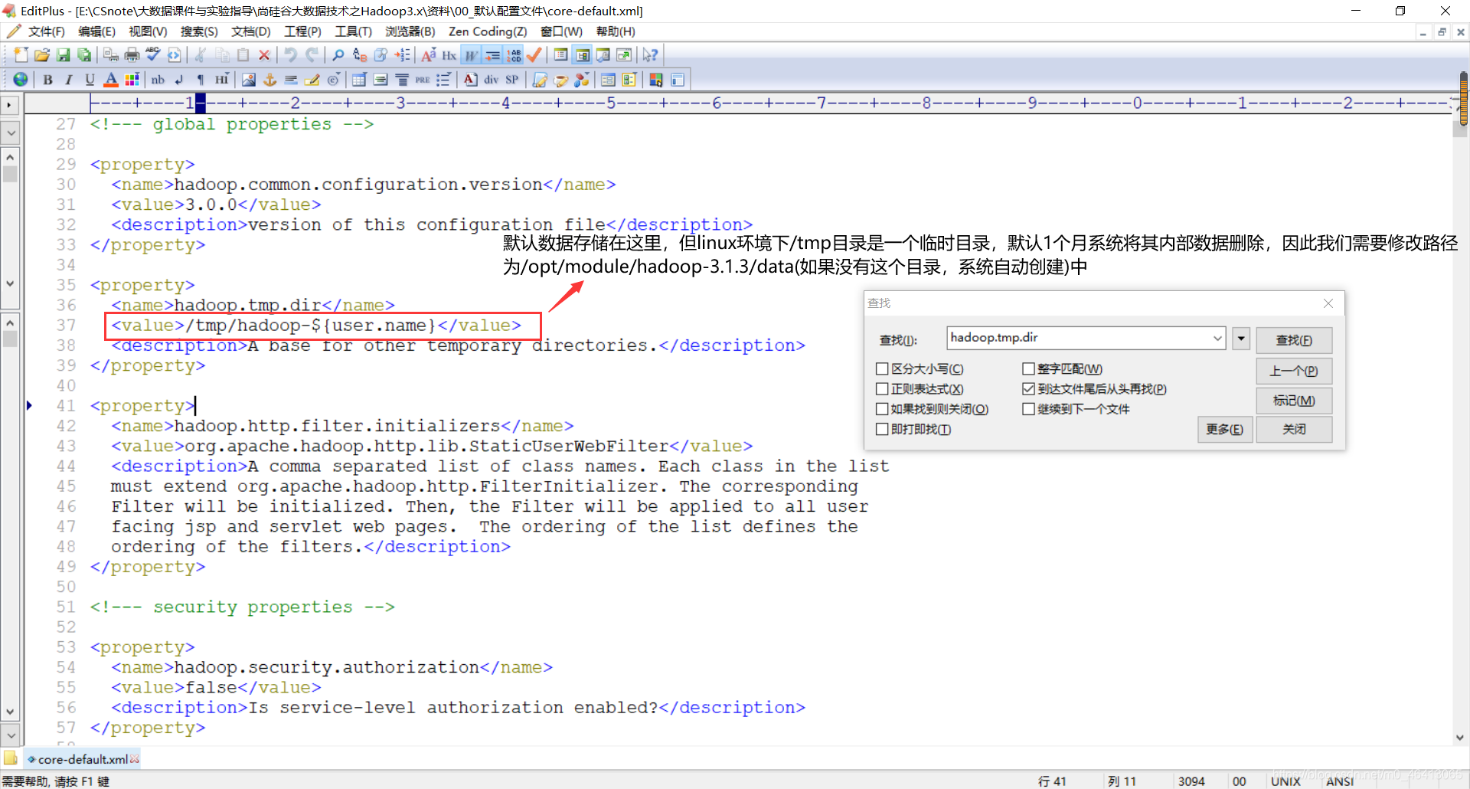1470x789 pixels.
Task: Select the core-default.xml document tab
Action: point(83,759)
